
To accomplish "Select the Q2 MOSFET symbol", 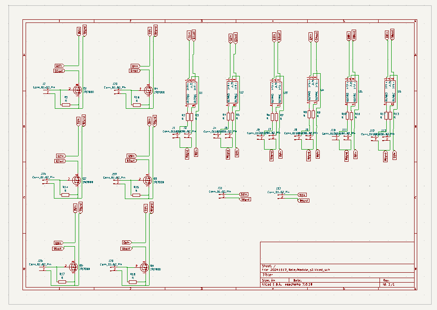I will (76, 180).
